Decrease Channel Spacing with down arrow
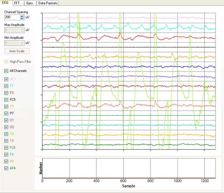Screen dimensions: 224x193 click(x=22, y=18)
